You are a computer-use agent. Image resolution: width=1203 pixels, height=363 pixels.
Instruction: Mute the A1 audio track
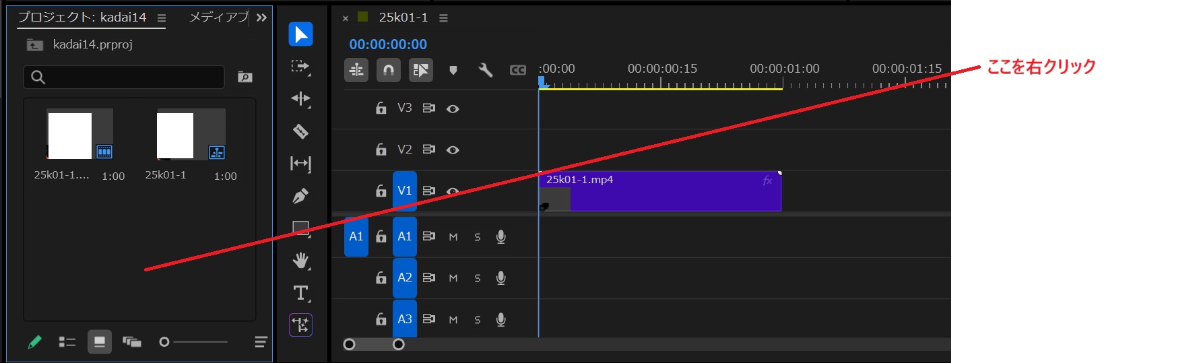[453, 237]
